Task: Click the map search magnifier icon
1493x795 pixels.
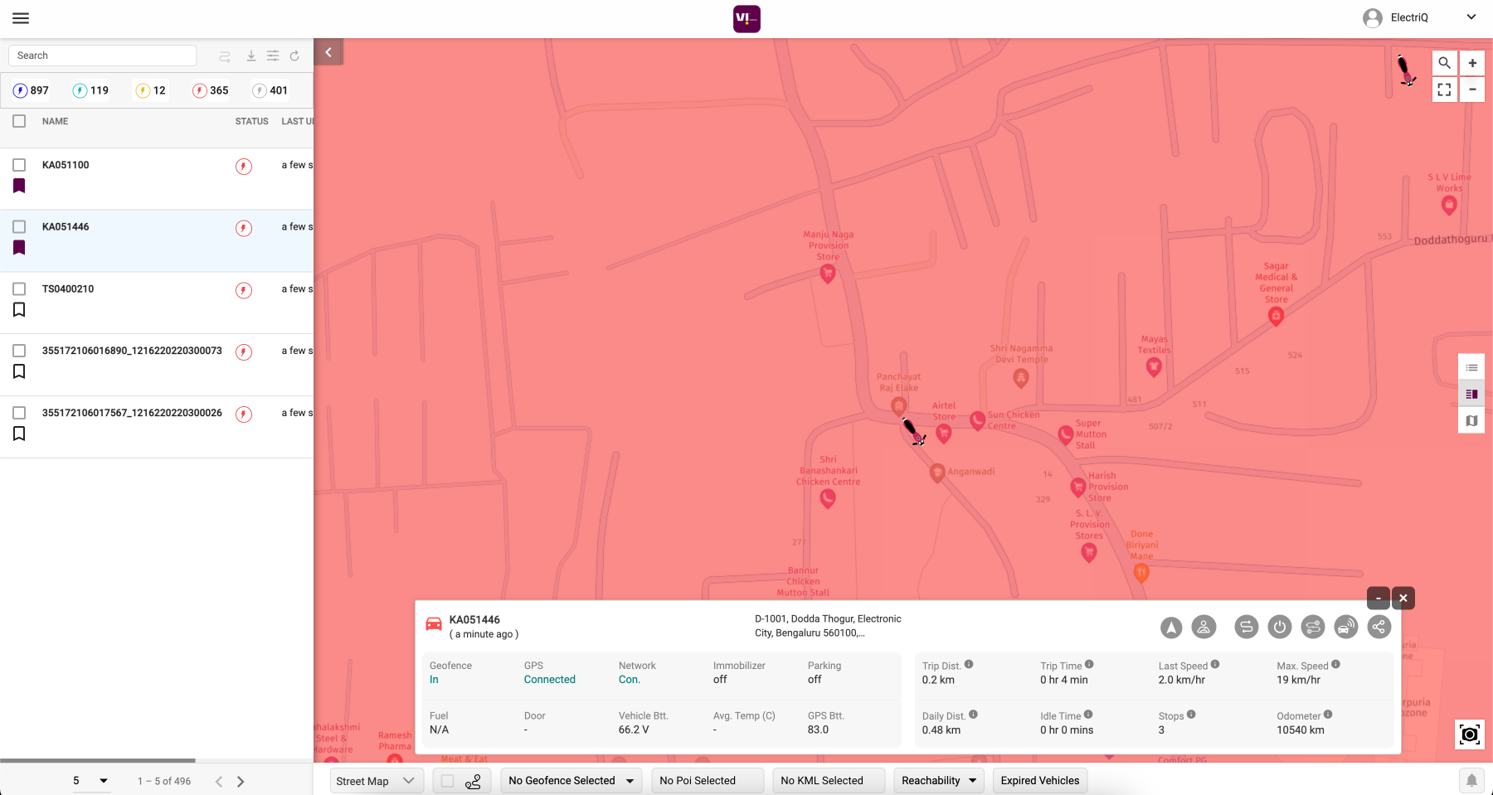Action: coord(1444,63)
